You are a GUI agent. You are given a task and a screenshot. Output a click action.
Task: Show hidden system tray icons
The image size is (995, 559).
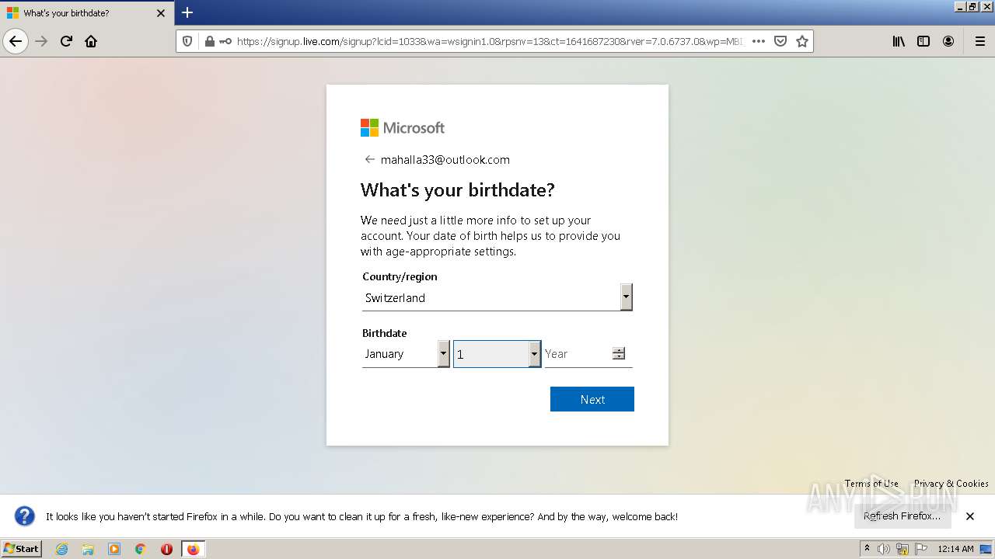point(867,549)
